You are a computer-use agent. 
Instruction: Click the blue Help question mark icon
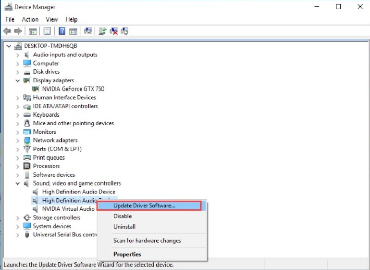tap(62, 31)
